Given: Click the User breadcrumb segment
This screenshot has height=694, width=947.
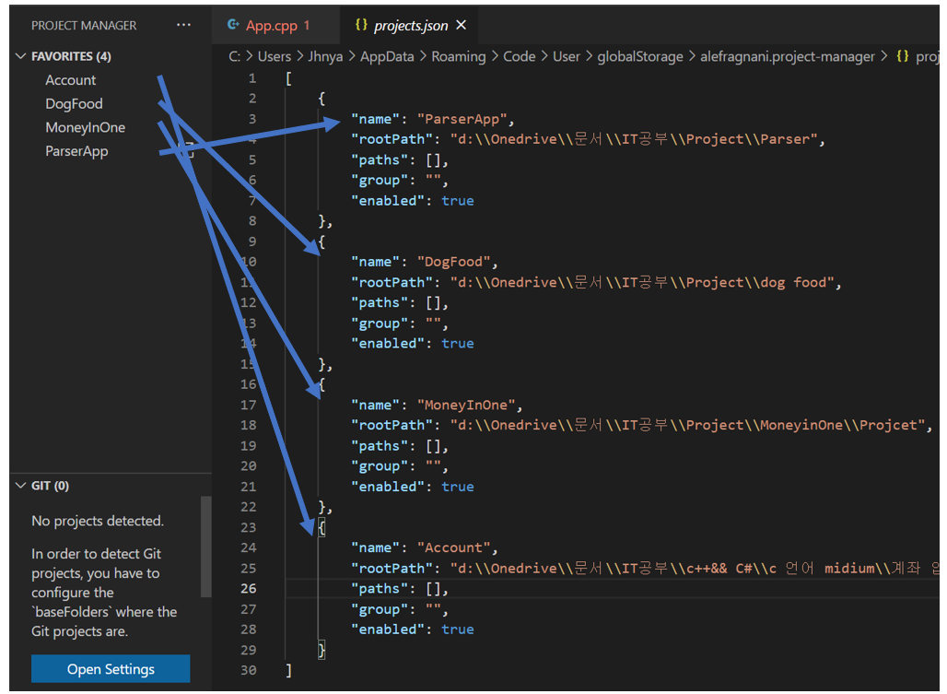Looking at the screenshot, I should tap(567, 56).
